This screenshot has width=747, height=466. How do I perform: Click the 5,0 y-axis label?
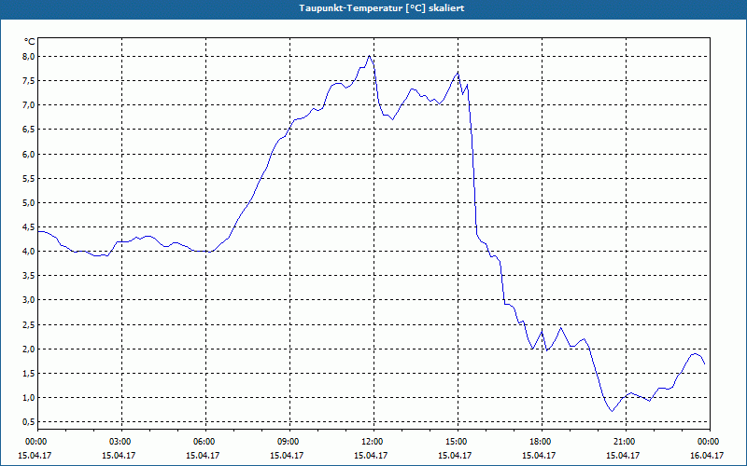(x=29, y=202)
